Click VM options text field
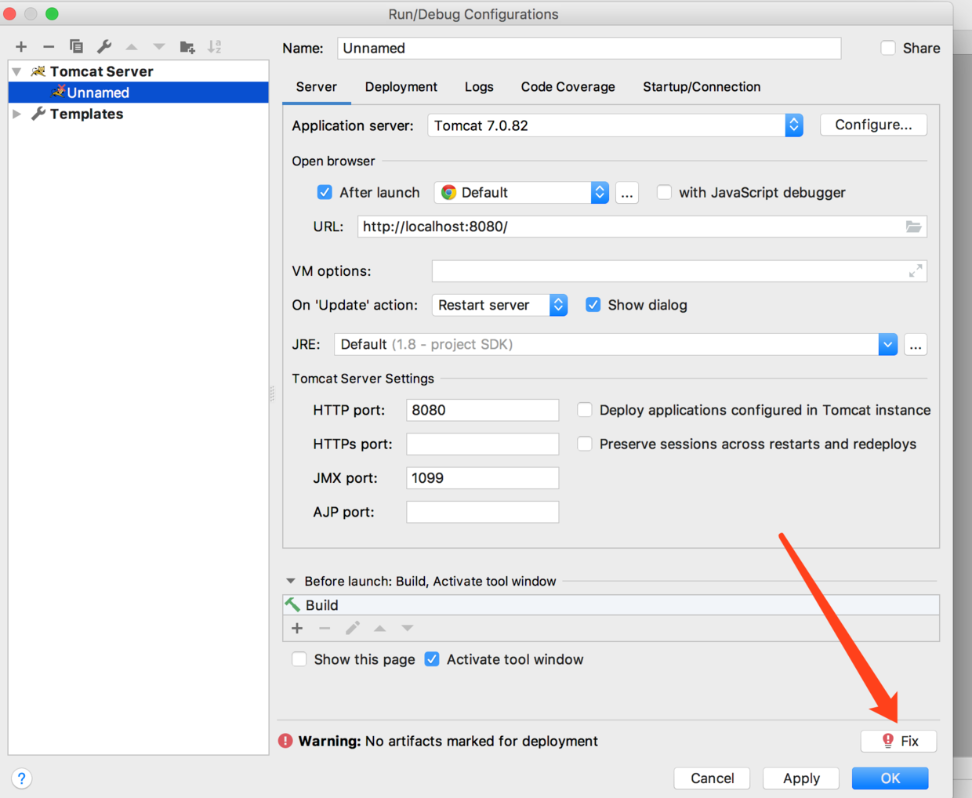 (x=680, y=271)
